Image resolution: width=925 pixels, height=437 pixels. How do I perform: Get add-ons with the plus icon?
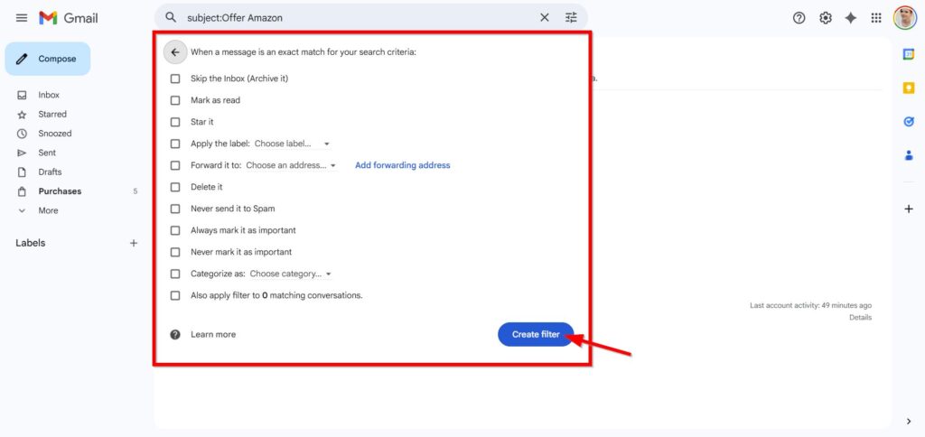click(909, 209)
